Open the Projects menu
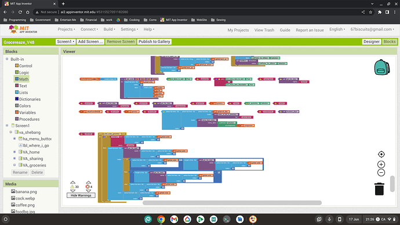The width and height of the screenshot is (400, 225). pyautogui.click(x=66, y=30)
